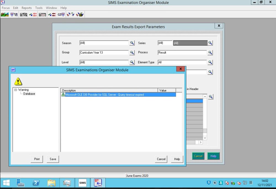Click the horses with gear toolbar icon

[x=80, y=15]
